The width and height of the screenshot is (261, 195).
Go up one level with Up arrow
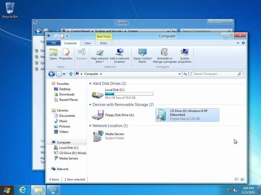(71, 74)
